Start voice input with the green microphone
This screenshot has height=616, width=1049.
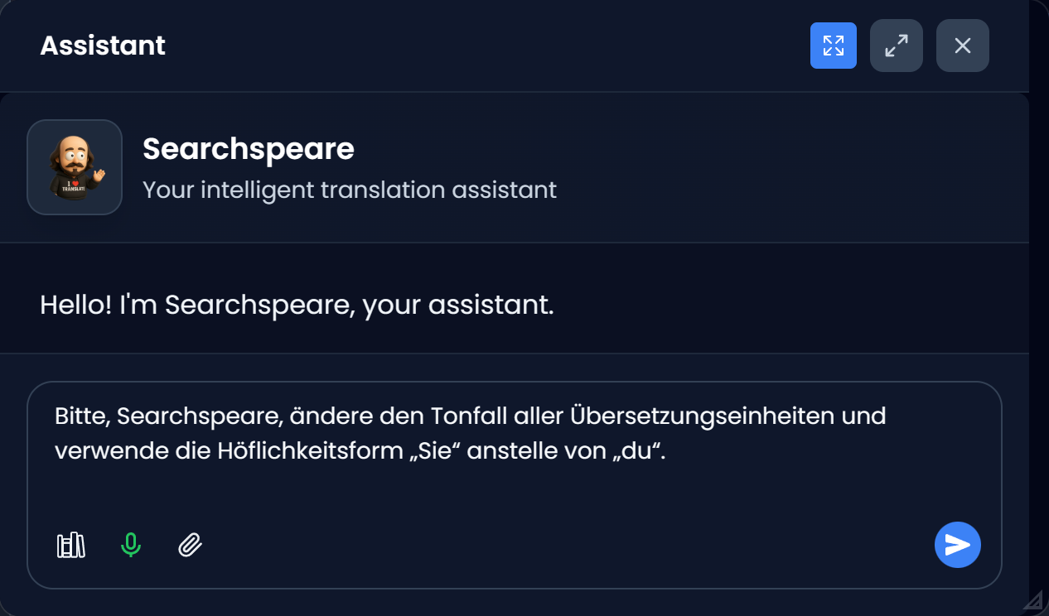pos(131,546)
